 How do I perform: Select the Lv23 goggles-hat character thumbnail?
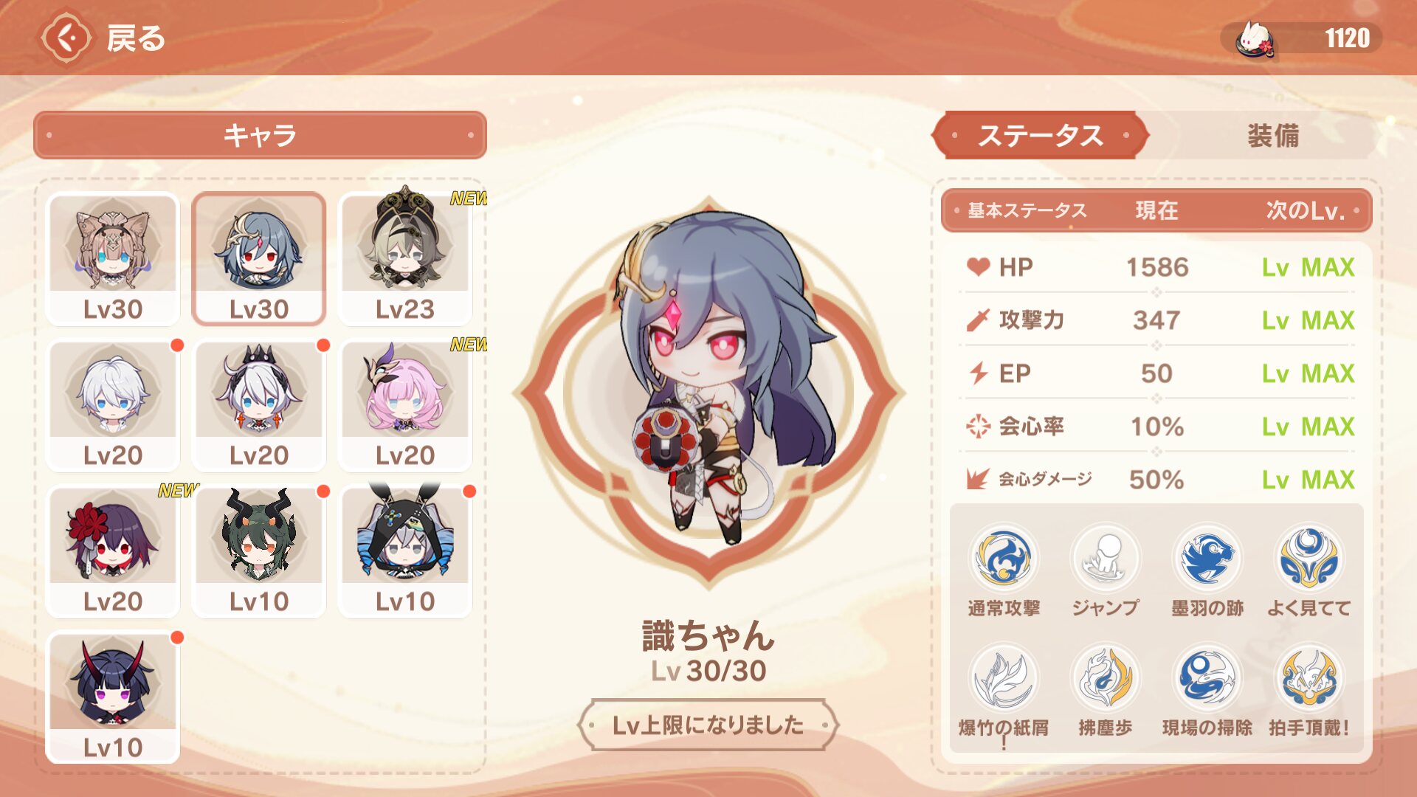click(404, 258)
